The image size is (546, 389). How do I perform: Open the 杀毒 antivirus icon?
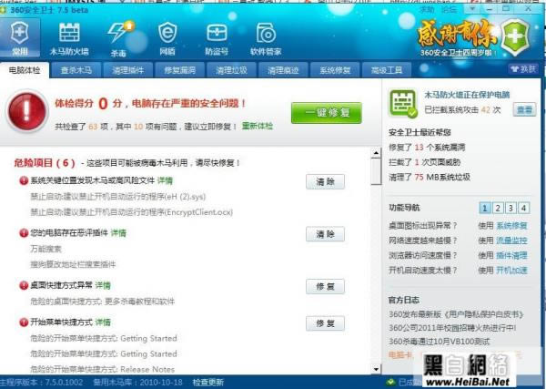pyautogui.click(x=119, y=39)
